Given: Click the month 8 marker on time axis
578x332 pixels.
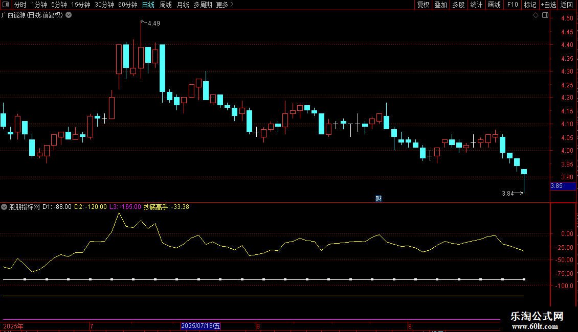Looking at the screenshot, I should point(258,326).
